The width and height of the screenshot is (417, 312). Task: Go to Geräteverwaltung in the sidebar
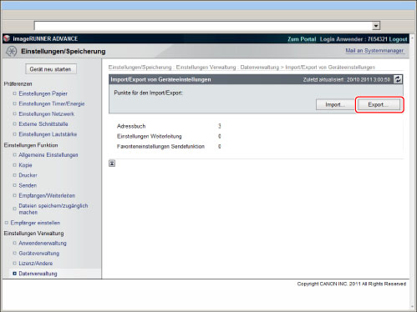point(39,253)
